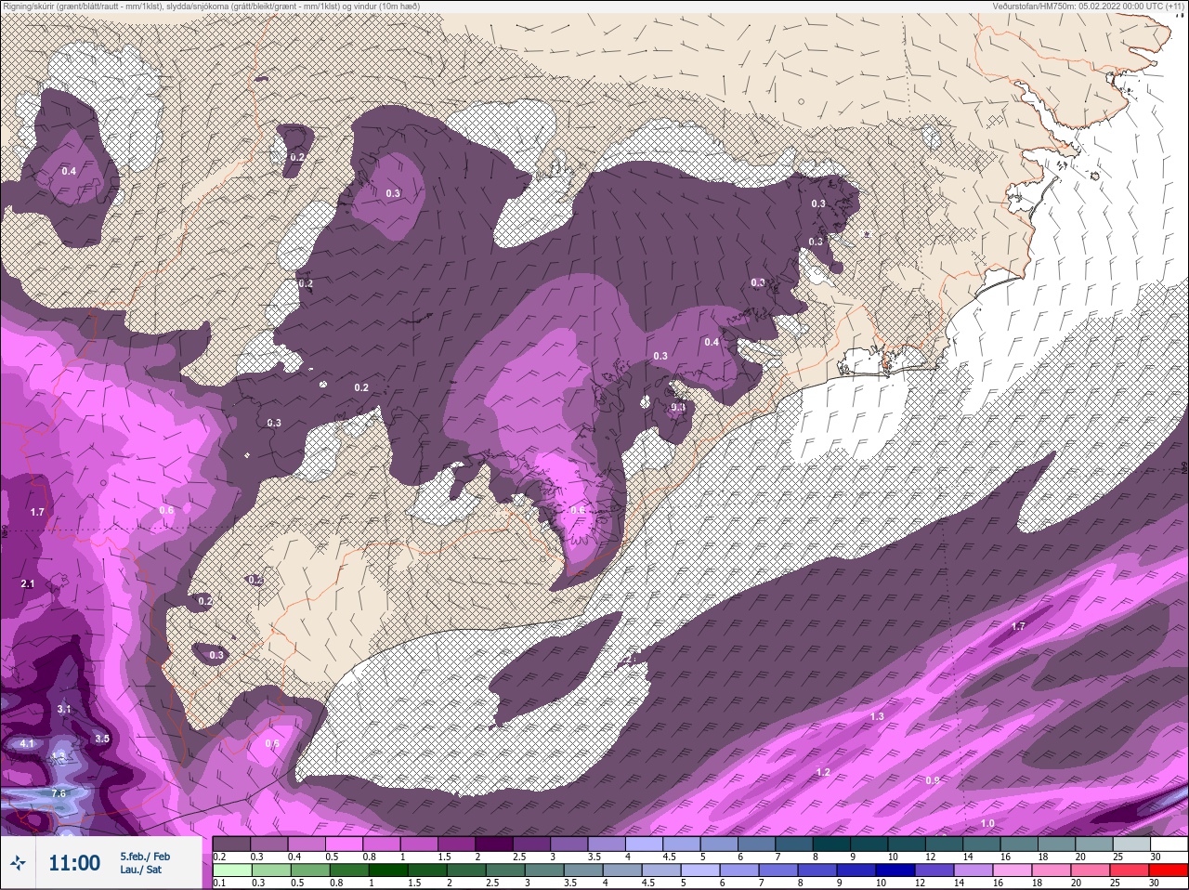Click the 7.6 precipitation value on the map

coord(59,793)
